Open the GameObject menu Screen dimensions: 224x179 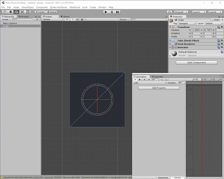click(x=28, y=7)
